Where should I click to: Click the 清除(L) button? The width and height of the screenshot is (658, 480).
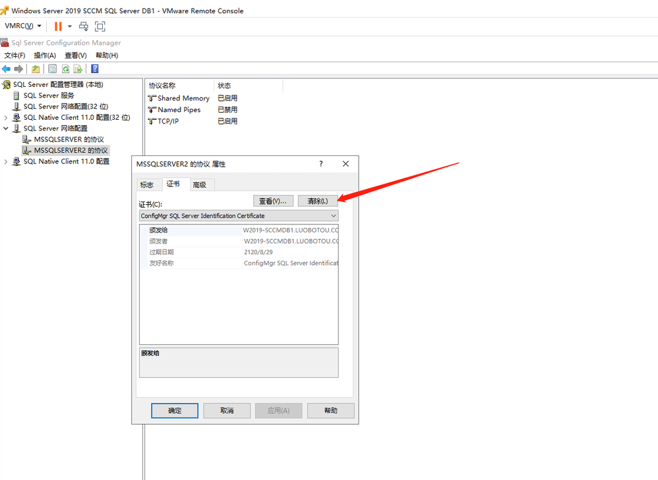[x=318, y=201]
